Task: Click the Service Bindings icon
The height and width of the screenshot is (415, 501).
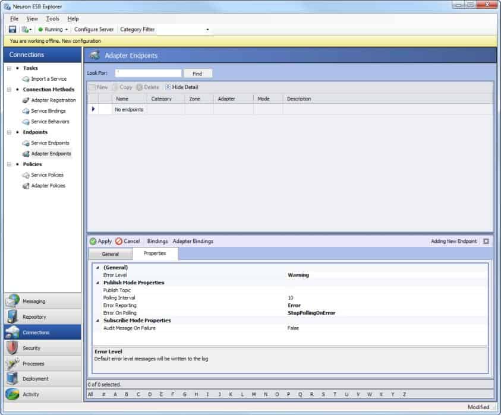Action: tap(26, 111)
